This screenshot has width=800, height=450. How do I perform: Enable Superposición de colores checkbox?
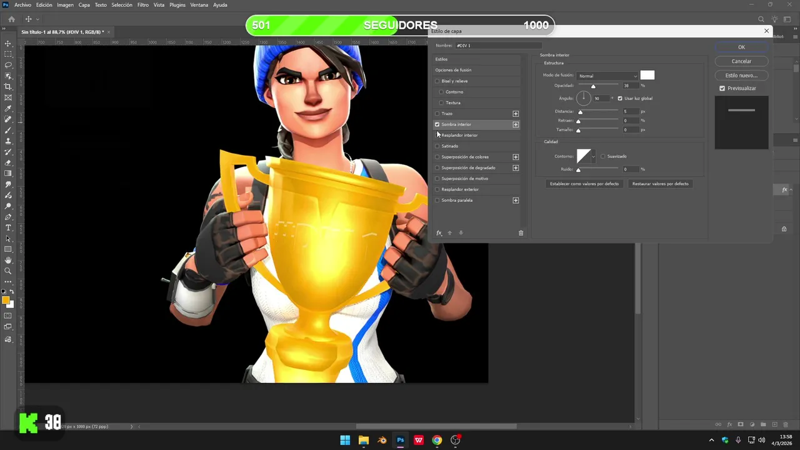click(x=437, y=157)
